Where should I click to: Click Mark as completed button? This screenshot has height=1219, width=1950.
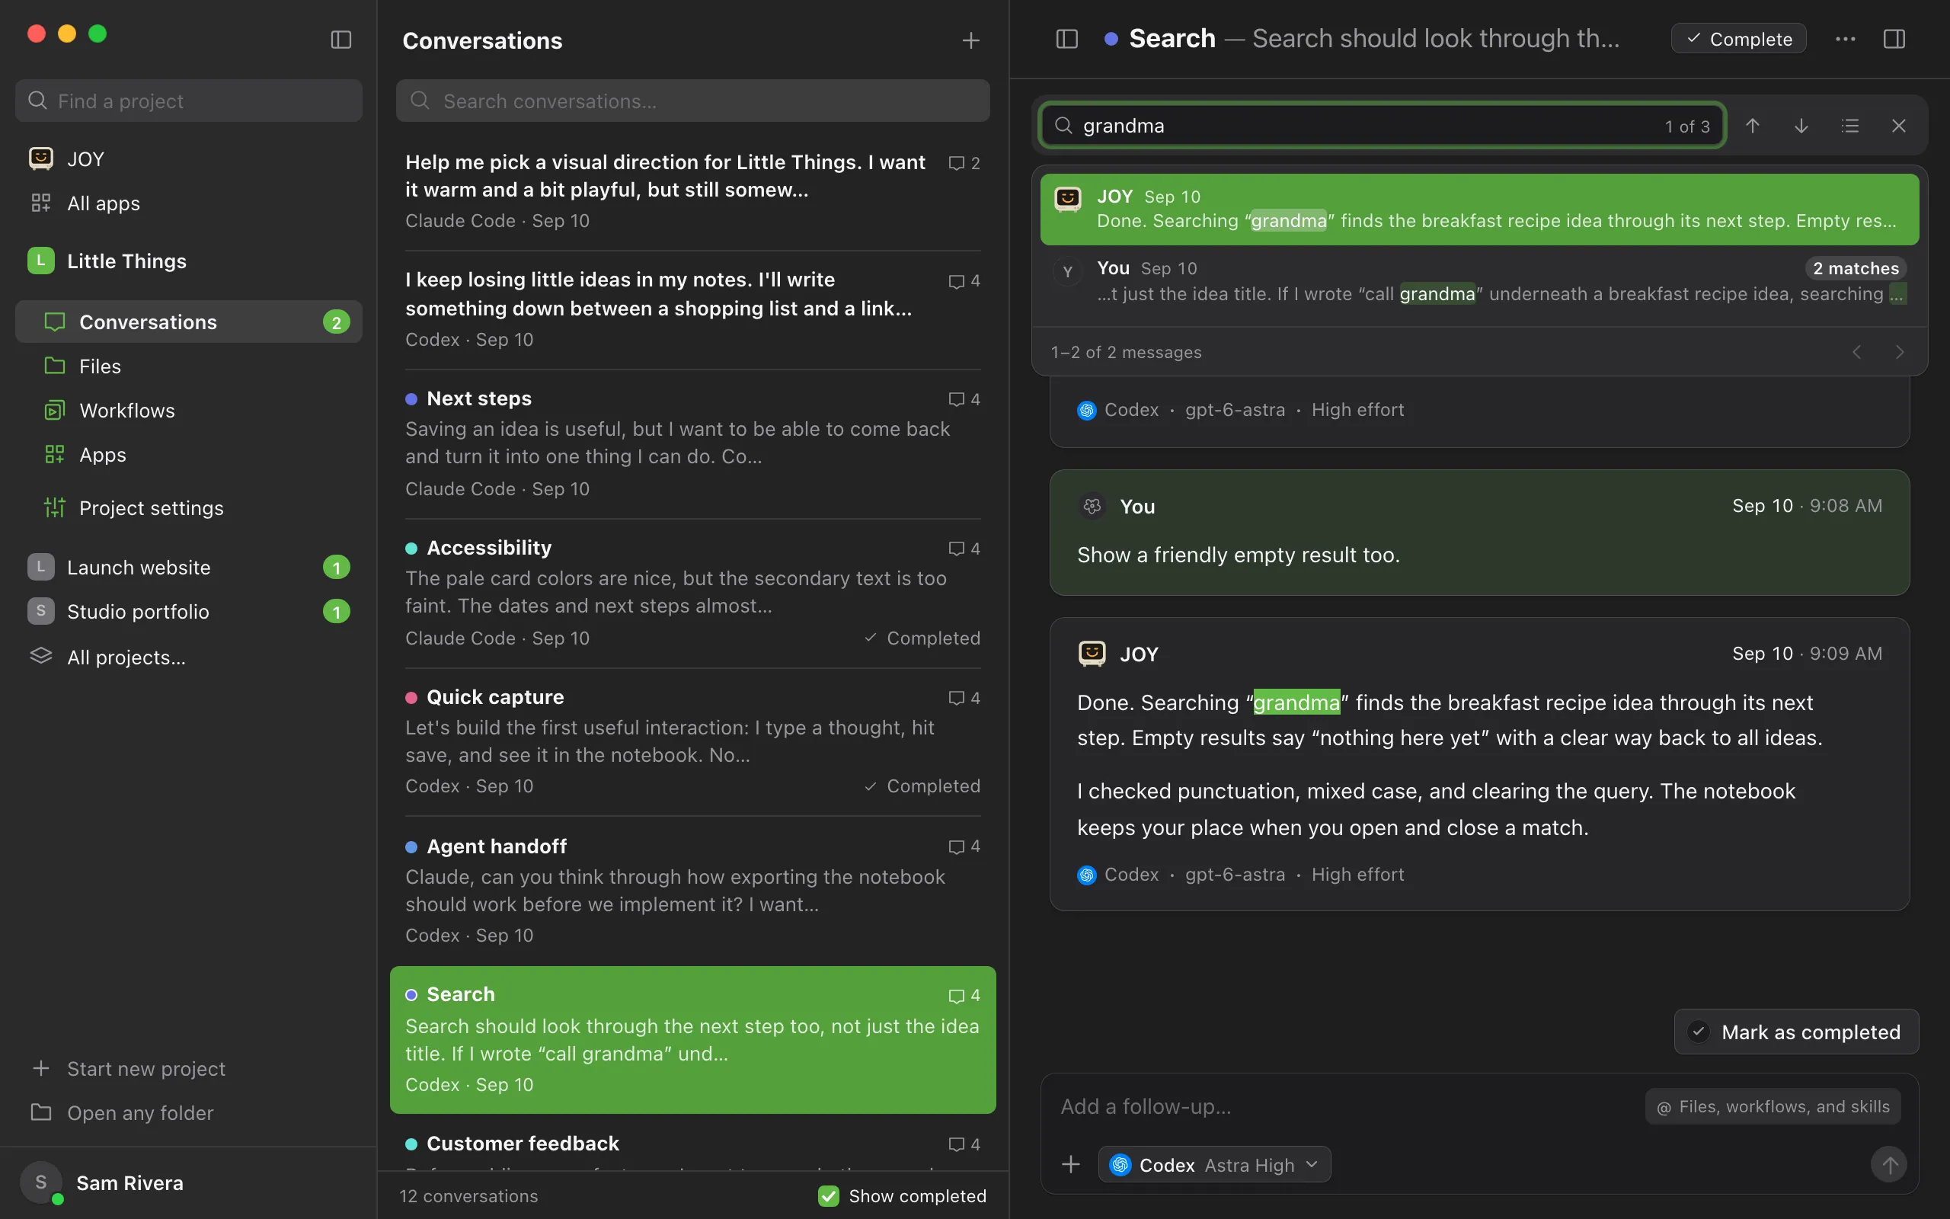click(x=1796, y=1032)
